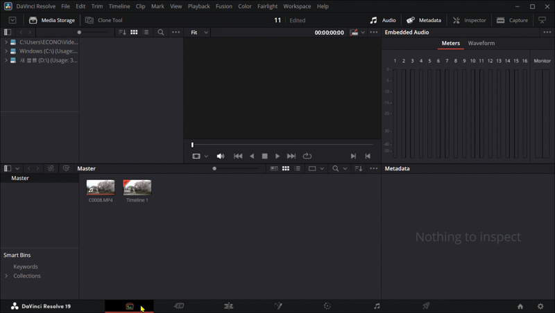Screen dimensions: 555x313
Task: Toggle Media Storage panel
Action: tap(52, 20)
